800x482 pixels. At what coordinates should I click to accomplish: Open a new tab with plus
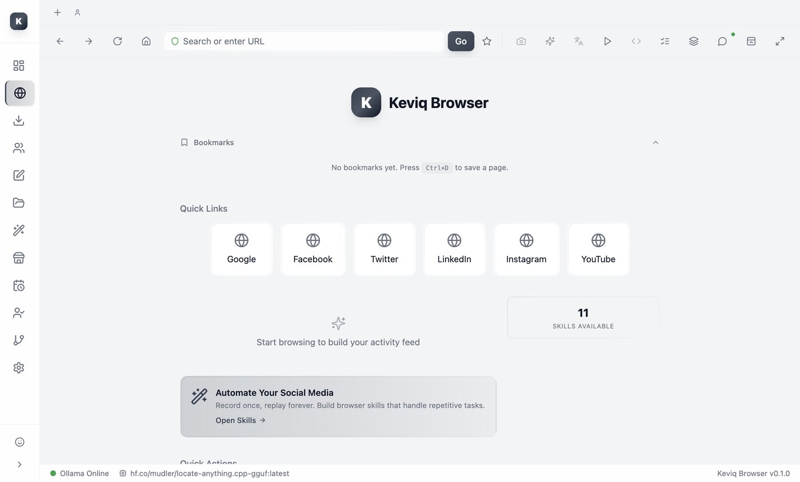[x=57, y=12]
